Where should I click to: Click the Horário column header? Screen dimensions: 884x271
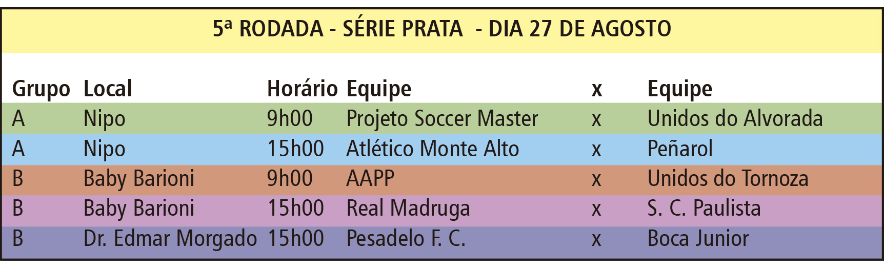click(302, 89)
